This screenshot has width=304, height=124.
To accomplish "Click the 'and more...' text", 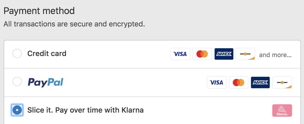I will [275, 55].
